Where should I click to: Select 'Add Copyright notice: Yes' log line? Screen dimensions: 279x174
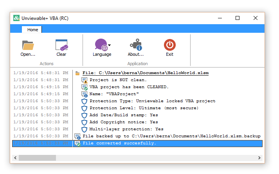pos(124,122)
